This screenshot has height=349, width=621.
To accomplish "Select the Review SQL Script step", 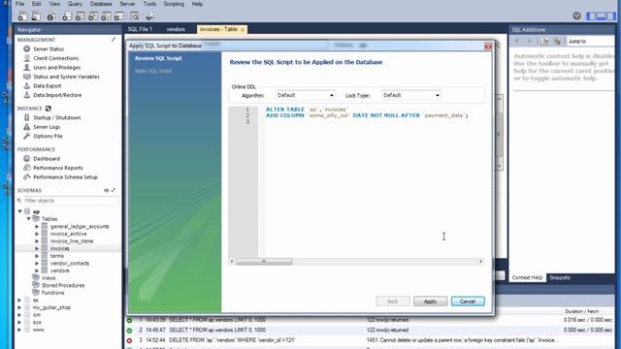I will pos(158,58).
